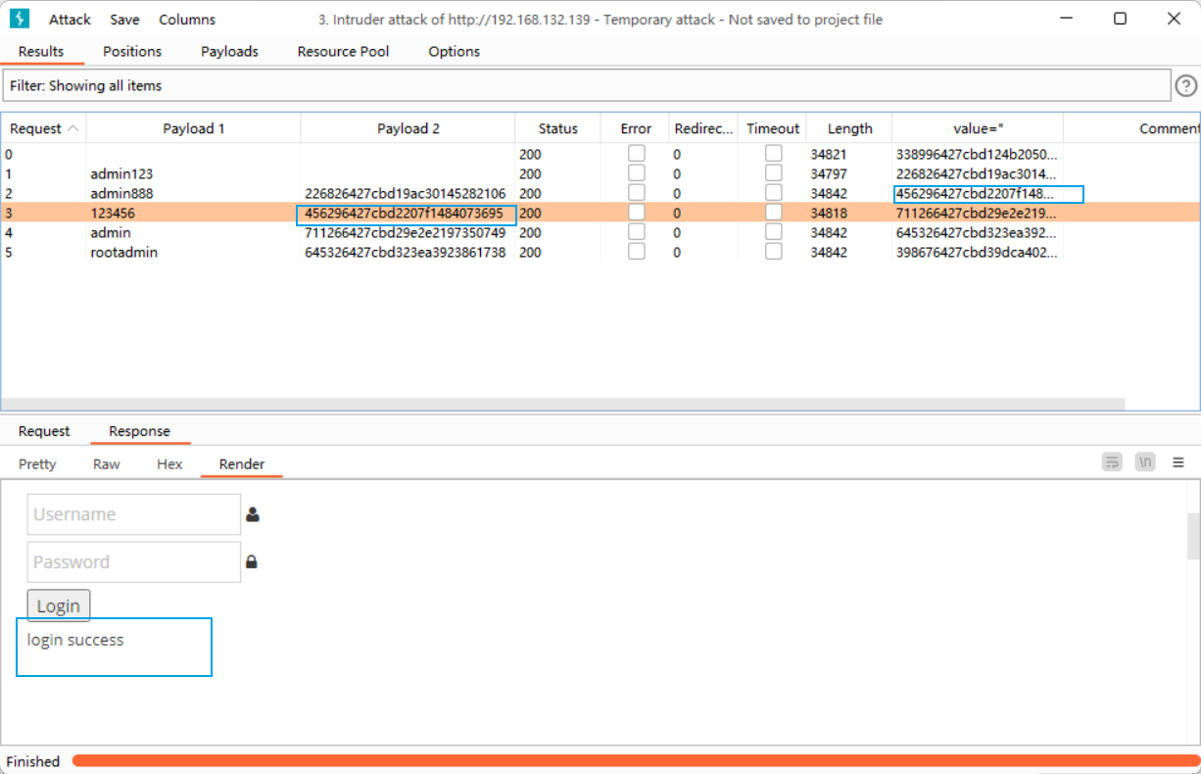The width and height of the screenshot is (1201, 774).
Task: Tick the Error checkbox for request 5
Action: click(x=637, y=252)
